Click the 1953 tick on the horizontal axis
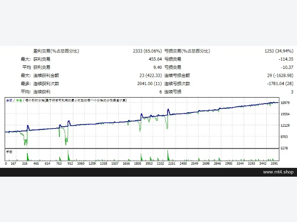 coord(149,163)
